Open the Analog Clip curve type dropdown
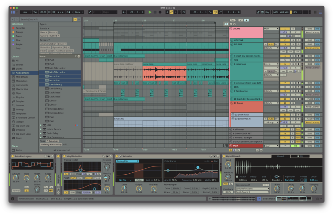The image size is (333, 214). pos(128,161)
